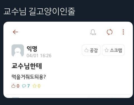The width and height of the screenshot is (134, 105).
Task: Click the 스크랩 scrap button
Action: 113,50
